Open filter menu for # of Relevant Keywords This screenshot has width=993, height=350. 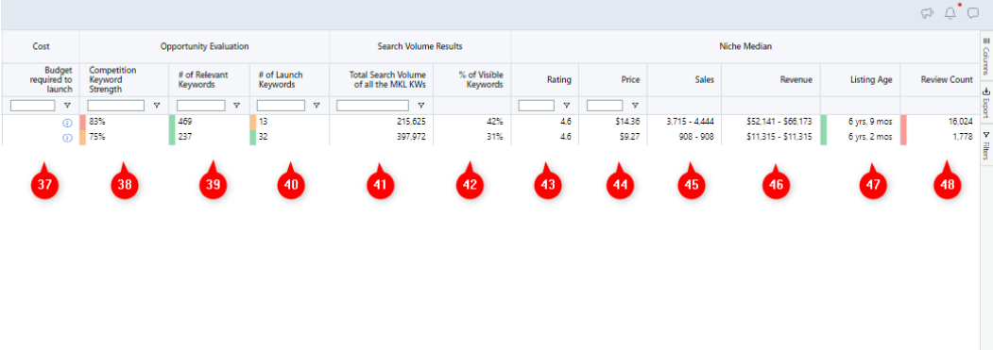click(x=237, y=106)
